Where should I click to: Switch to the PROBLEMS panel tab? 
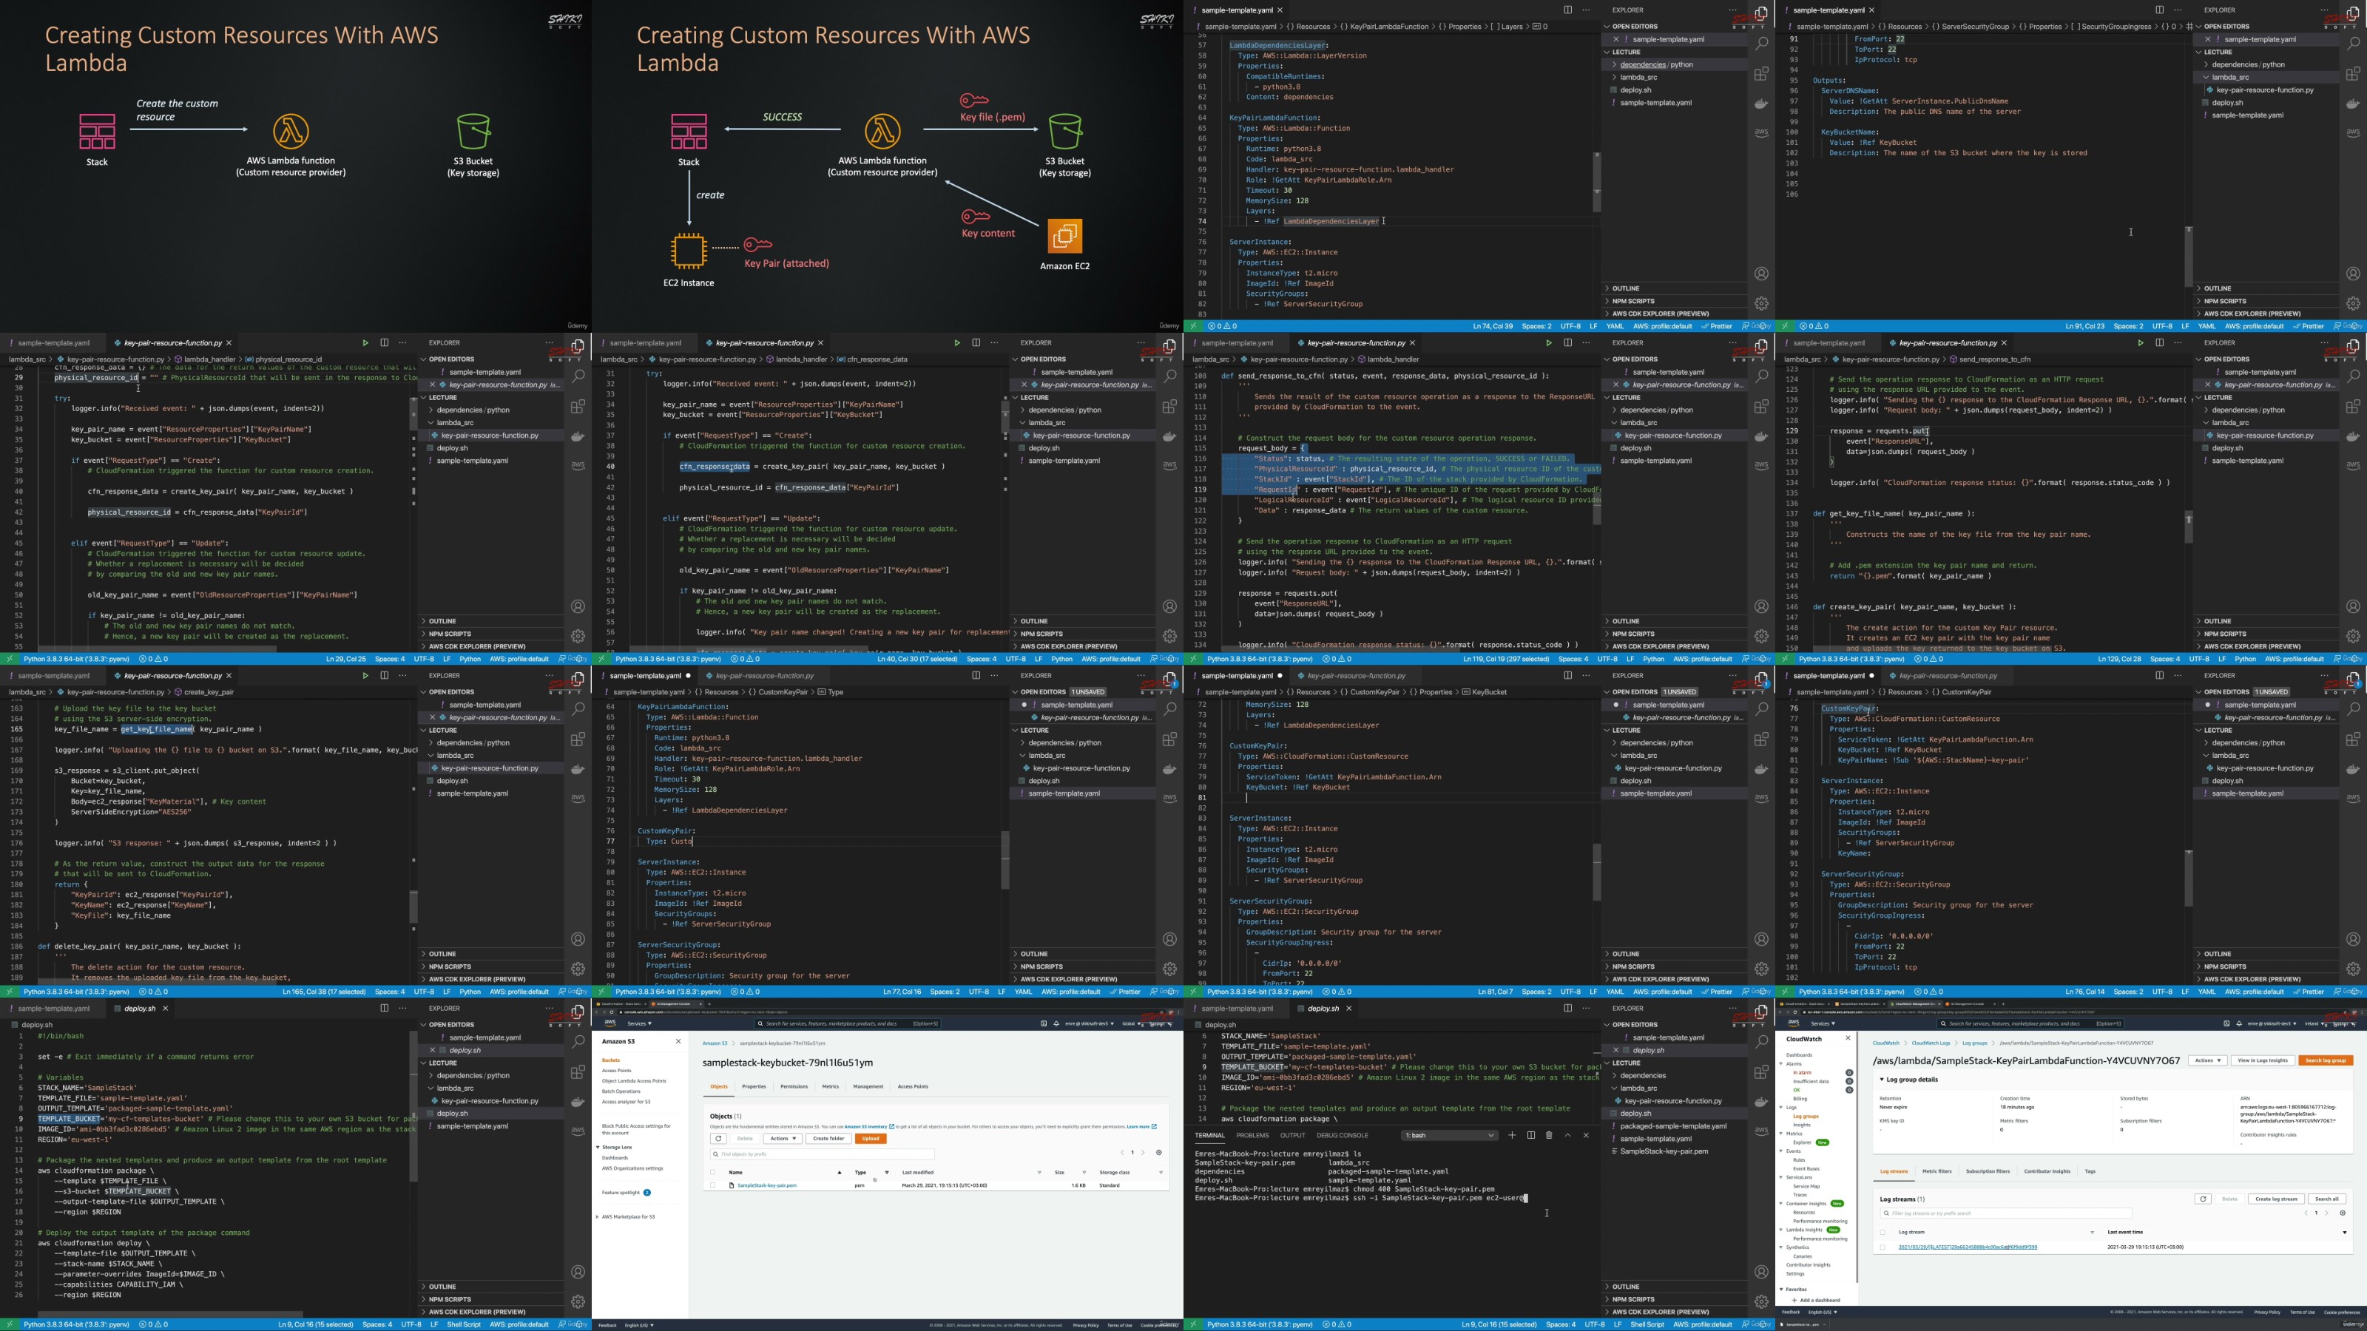click(x=1252, y=1135)
